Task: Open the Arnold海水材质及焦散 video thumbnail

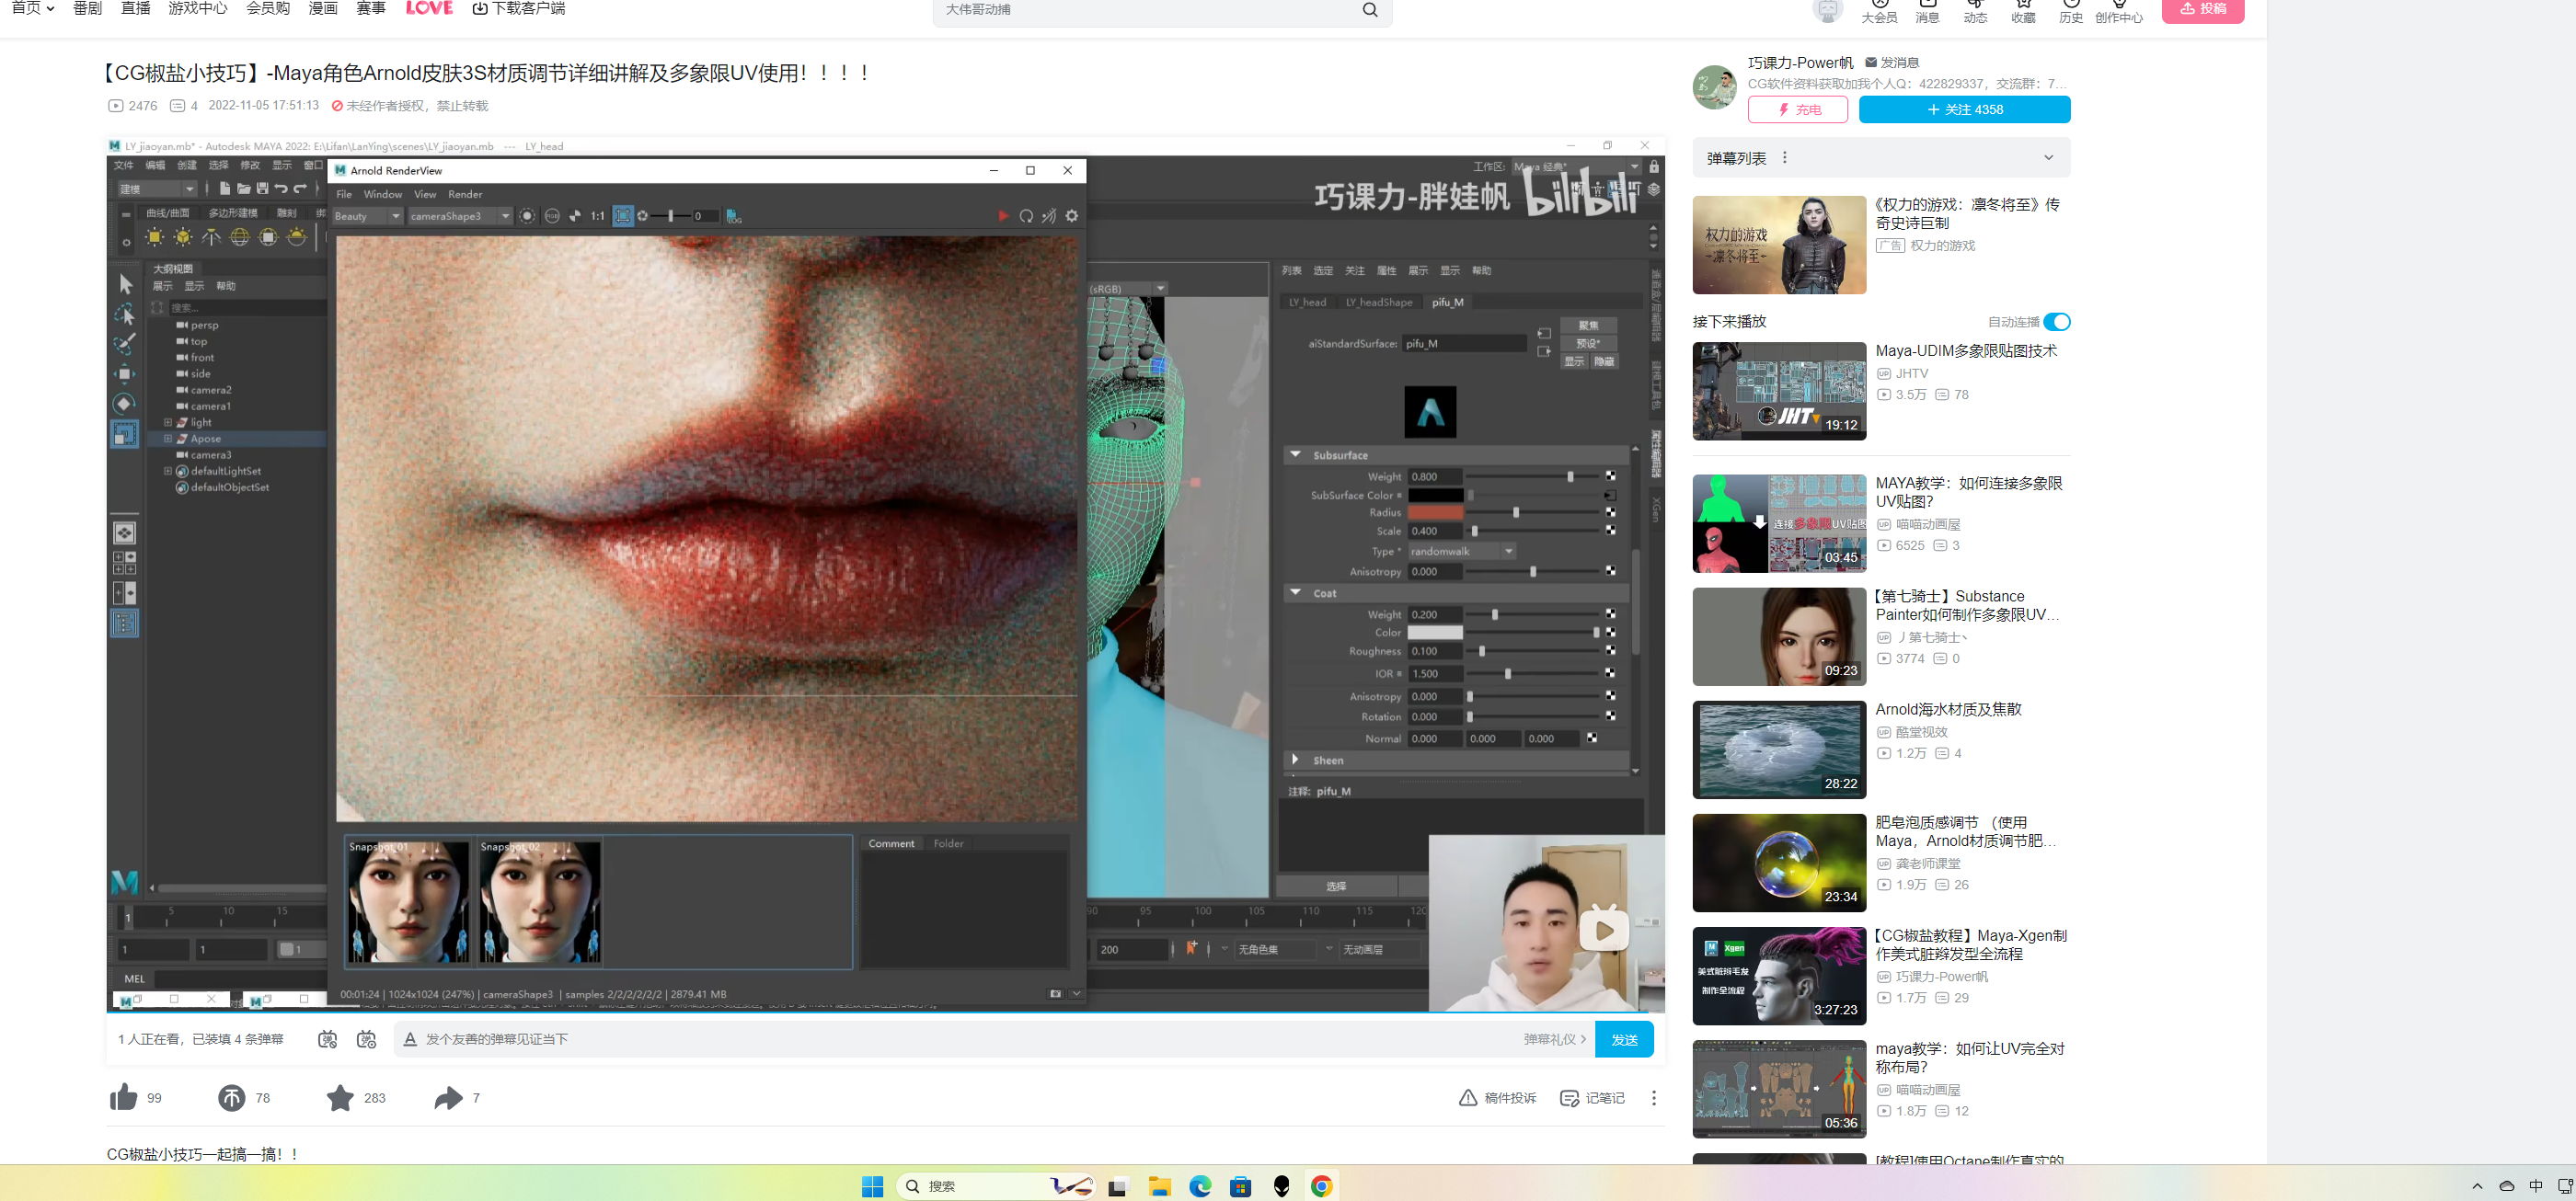Action: pyautogui.click(x=1778, y=749)
